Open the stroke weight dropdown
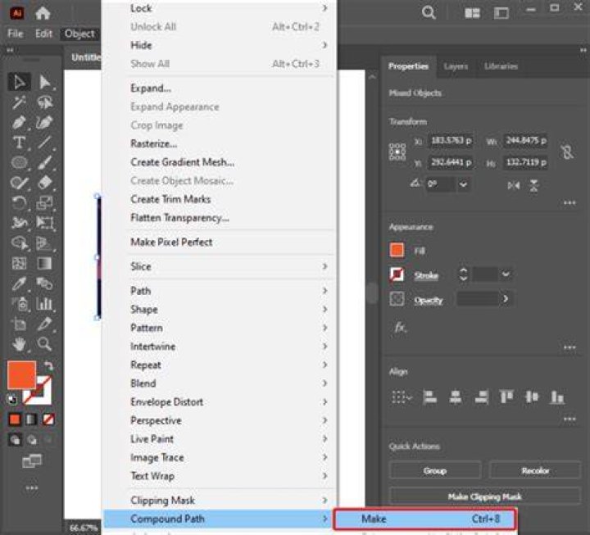This screenshot has width=590, height=535. (506, 274)
